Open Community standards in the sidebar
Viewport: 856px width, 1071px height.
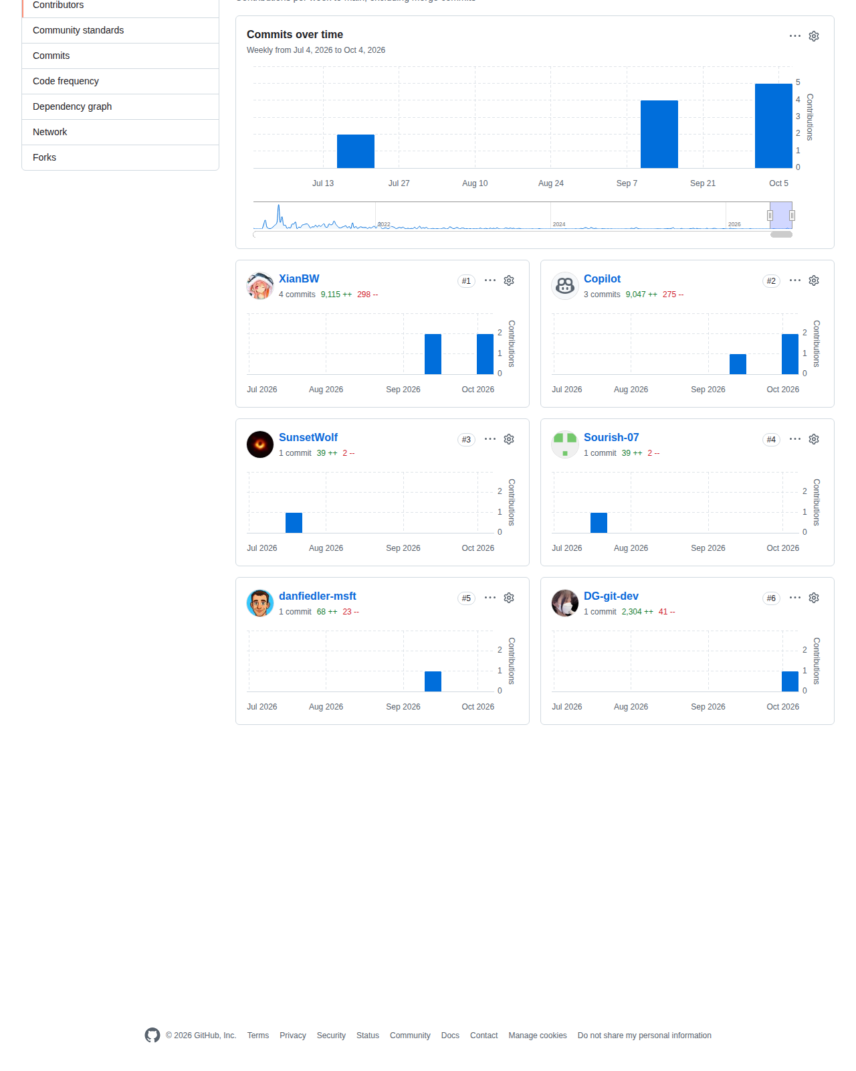point(120,31)
